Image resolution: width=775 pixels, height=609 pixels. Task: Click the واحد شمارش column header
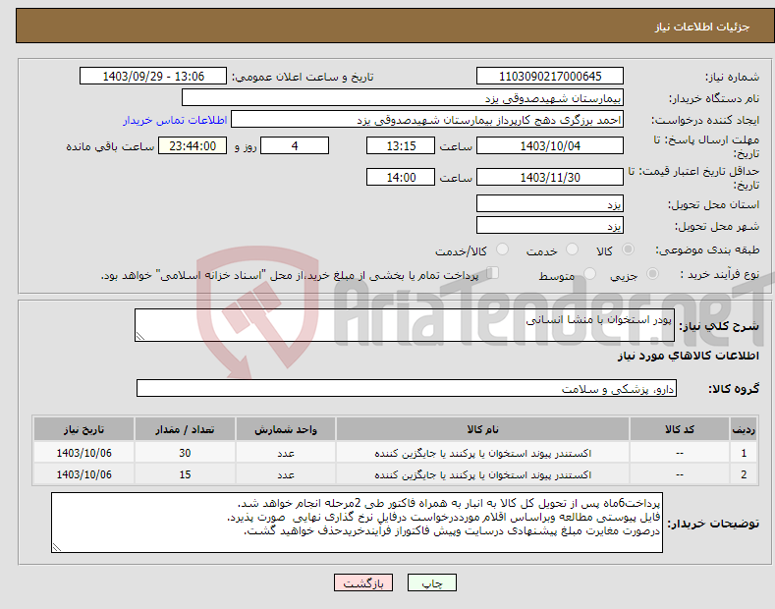tap(286, 429)
